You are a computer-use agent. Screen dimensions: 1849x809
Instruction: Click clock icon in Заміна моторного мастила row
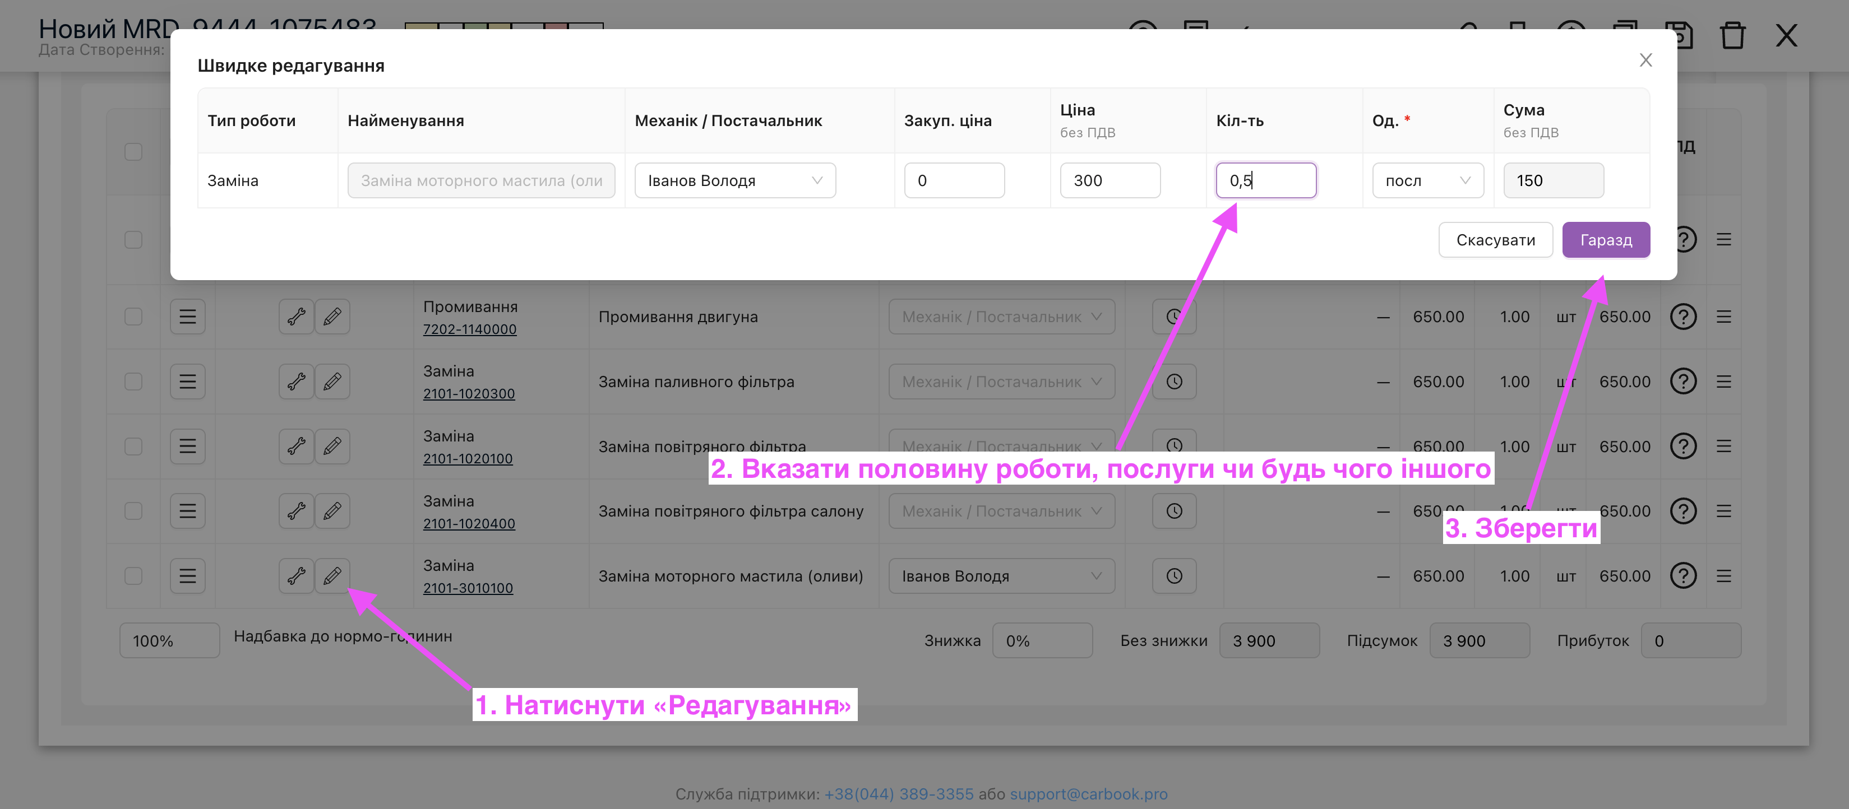pos(1173,575)
